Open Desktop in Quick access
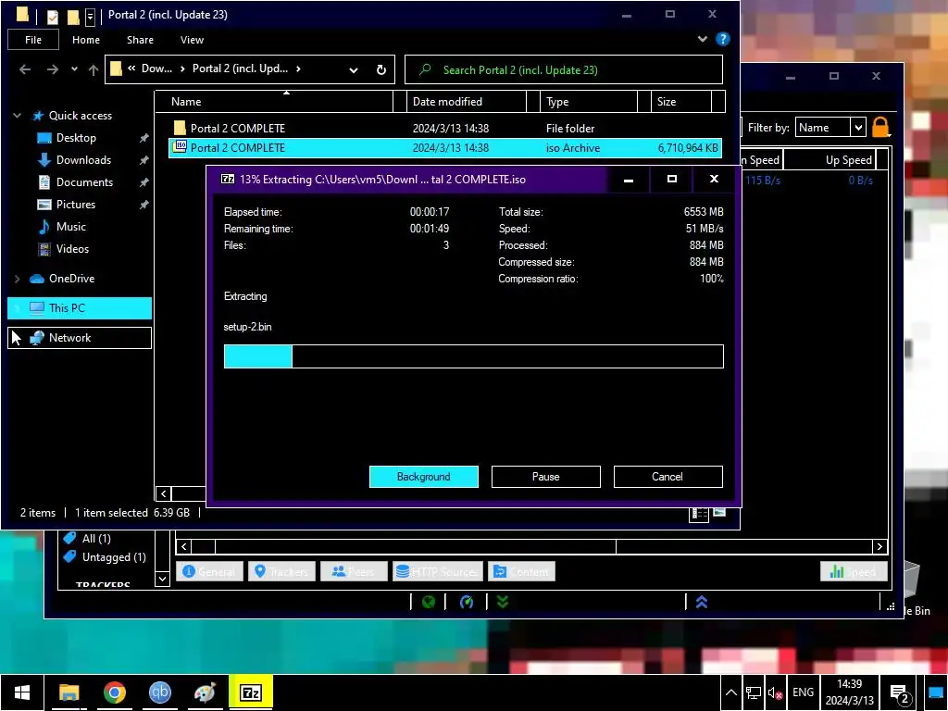Image resolution: width=948 pixels, height=711 pixels. coord(76,138)
